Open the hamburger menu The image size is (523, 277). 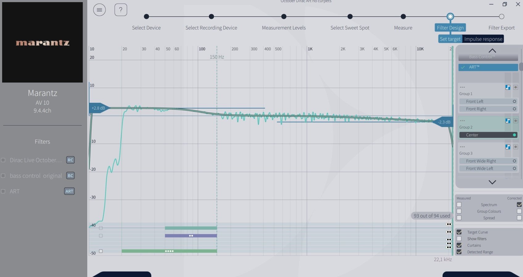99,10
